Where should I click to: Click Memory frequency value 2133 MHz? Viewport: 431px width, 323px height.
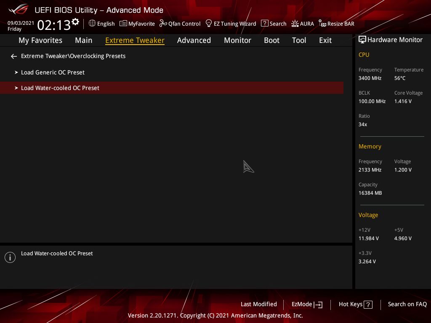click(x=370, y=170)
